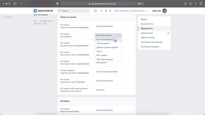Image resolution: width=205 pixels, height=115 pixels.
Task: Open Платёжные сервисы tab
Action: pyautogui.click(x=154, y=47)
